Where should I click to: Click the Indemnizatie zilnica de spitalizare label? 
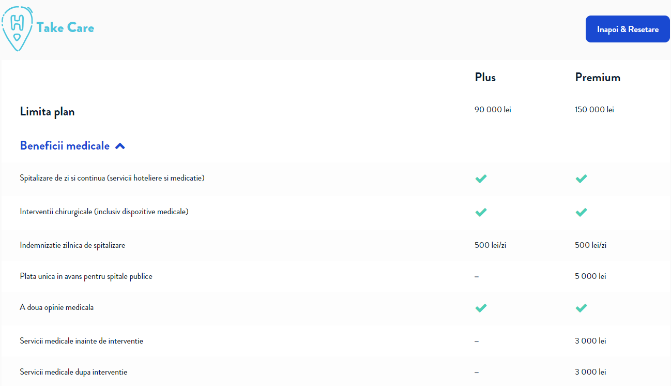[72, 245]
